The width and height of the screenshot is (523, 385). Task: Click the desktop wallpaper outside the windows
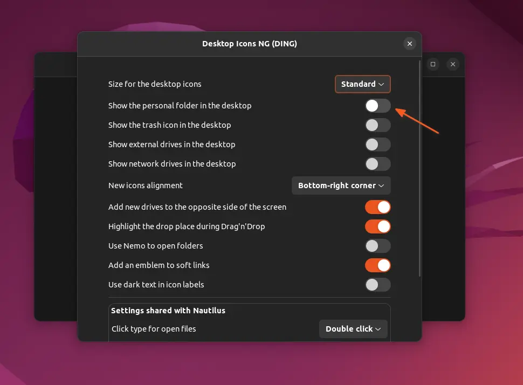tap(485, 216)
